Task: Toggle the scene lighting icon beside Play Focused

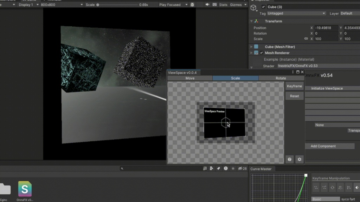Action: pyautogui.click(x=192, y=5)
